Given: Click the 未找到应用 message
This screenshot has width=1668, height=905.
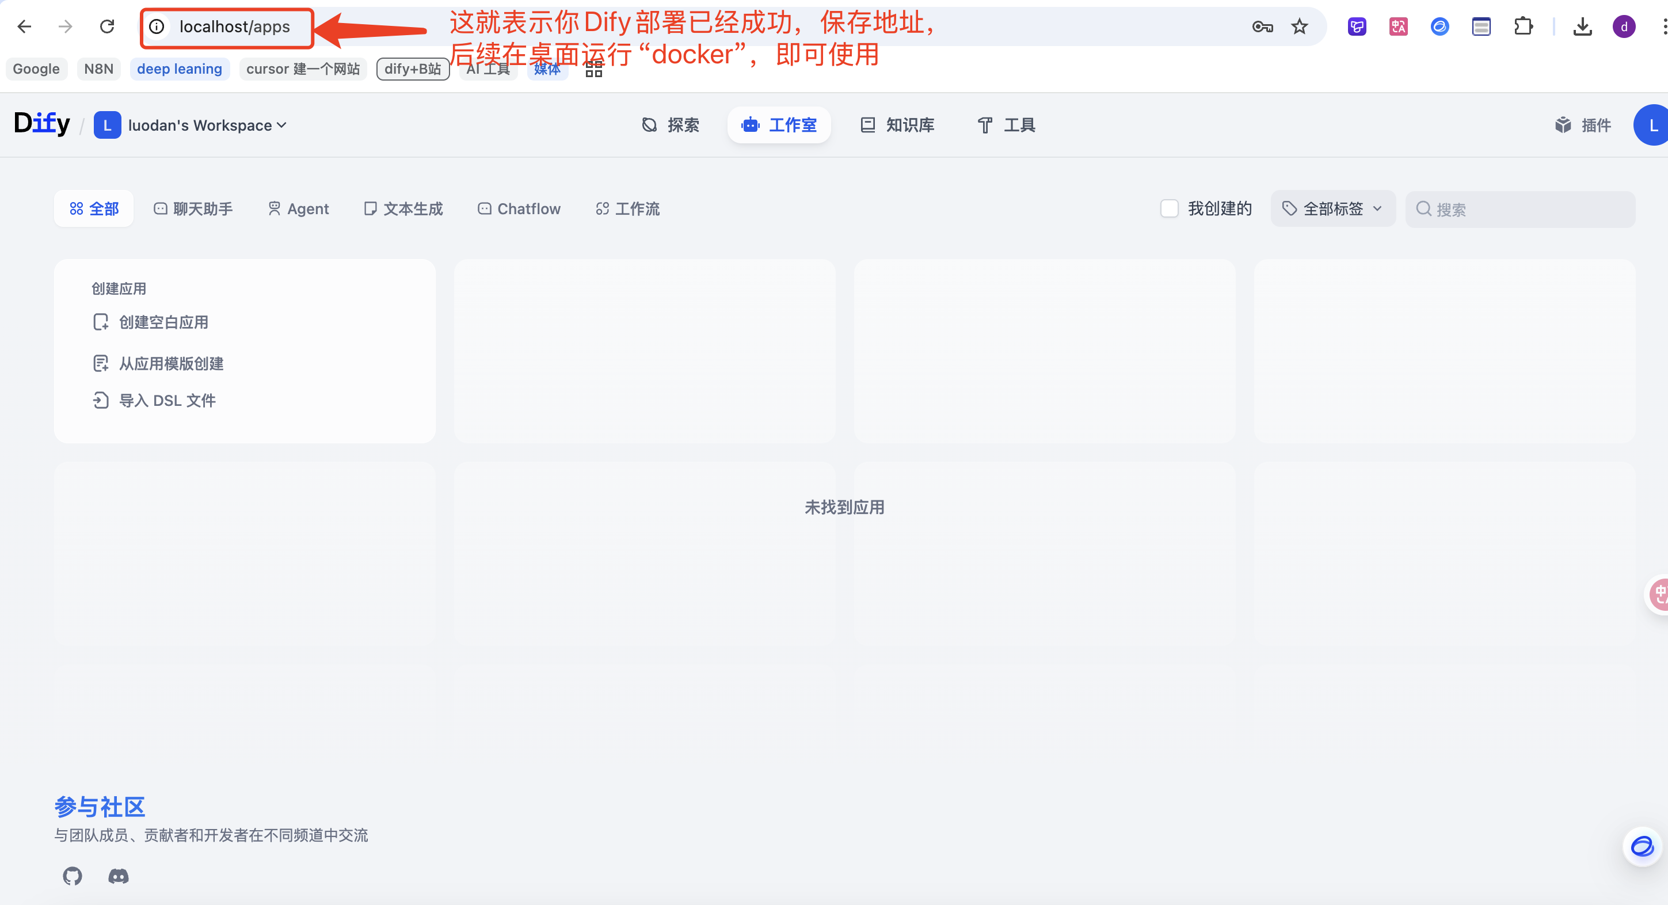Looking at the screenshot, I should click(844, 507).
